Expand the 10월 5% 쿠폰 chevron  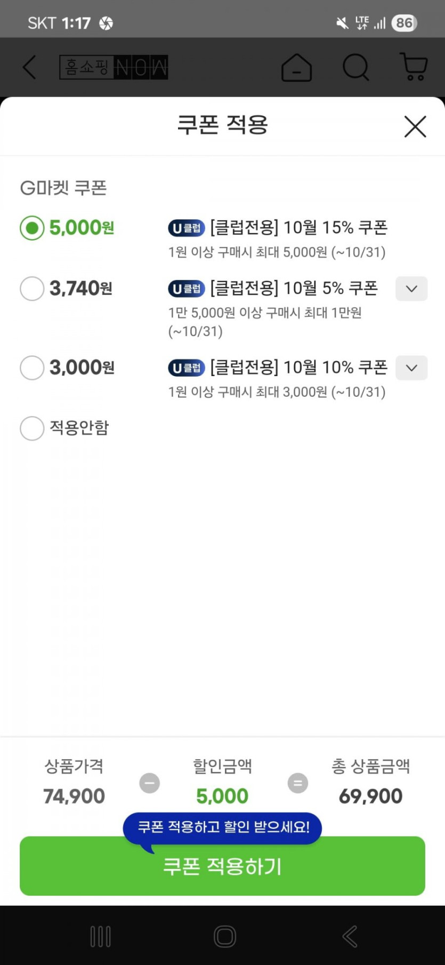point(411,289)
